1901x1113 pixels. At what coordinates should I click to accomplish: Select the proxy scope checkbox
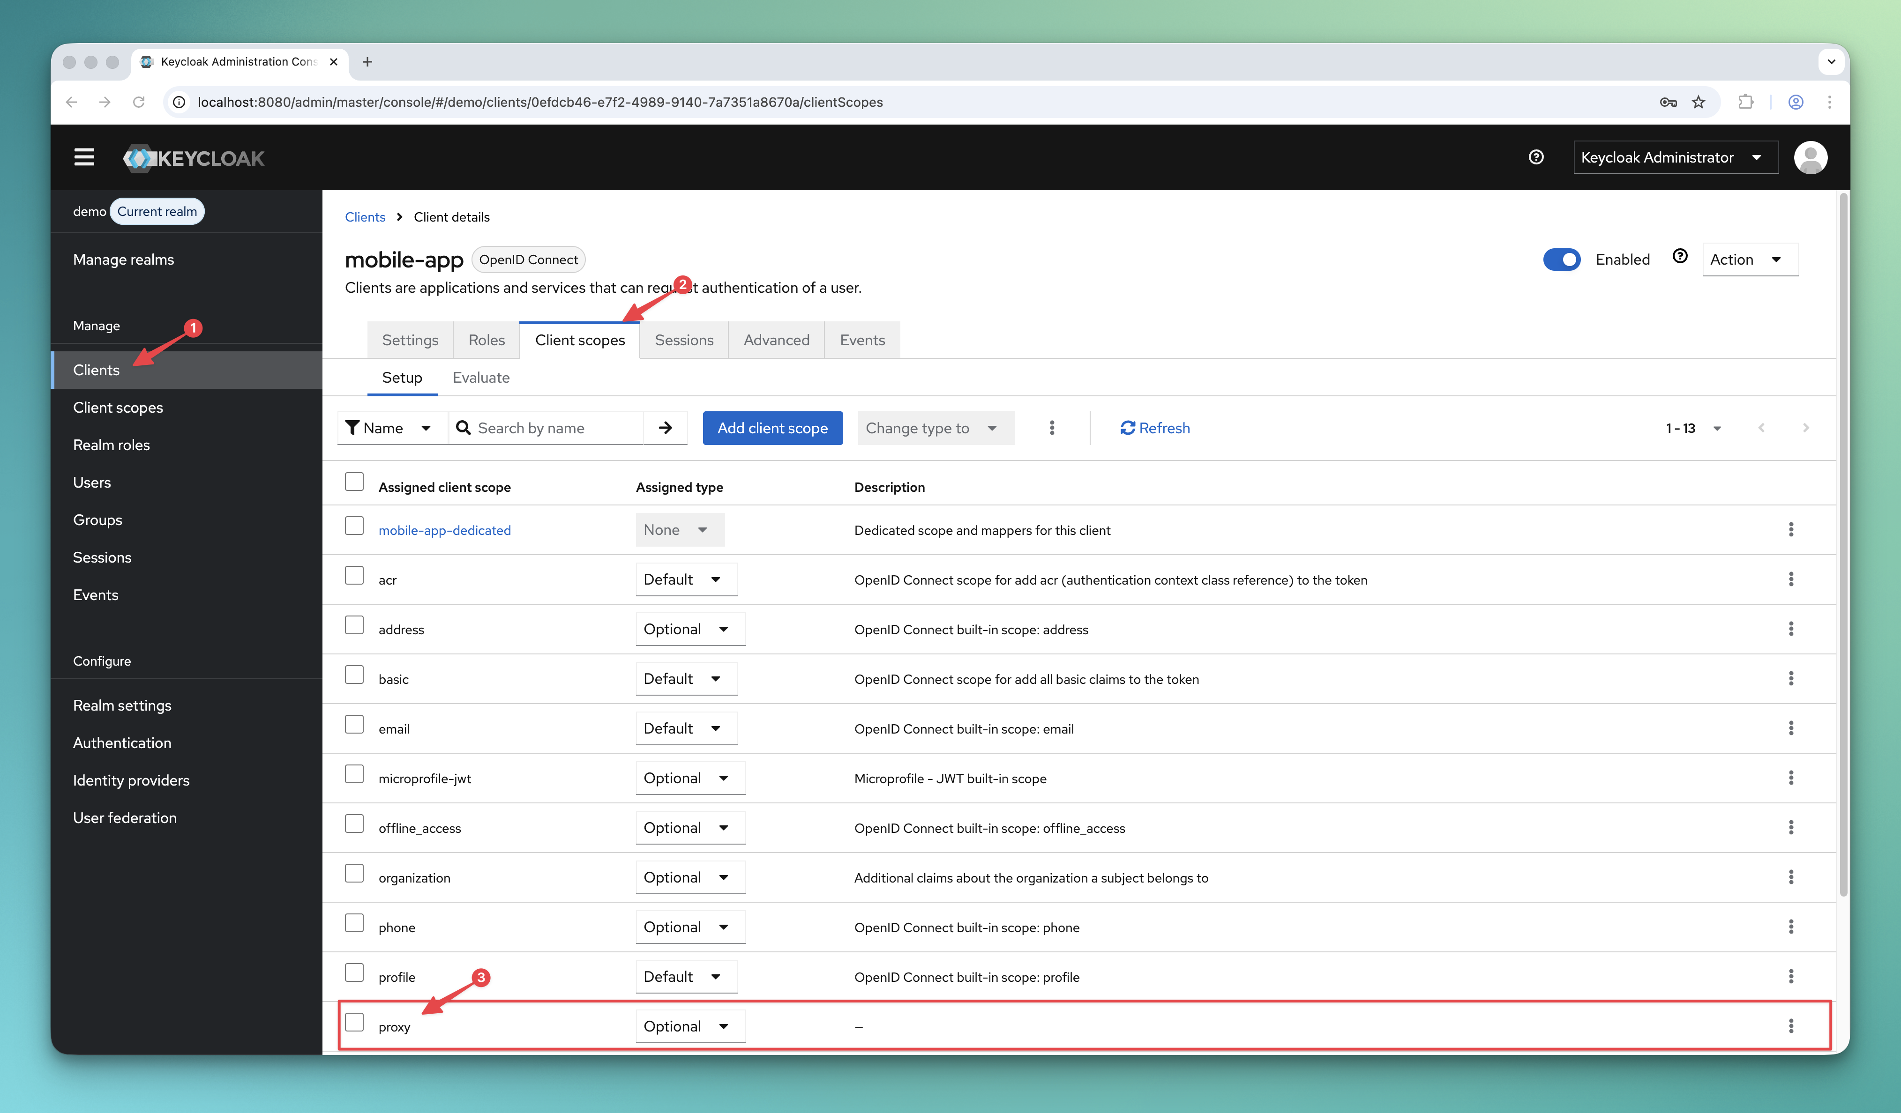click(x=354, y=1022)
